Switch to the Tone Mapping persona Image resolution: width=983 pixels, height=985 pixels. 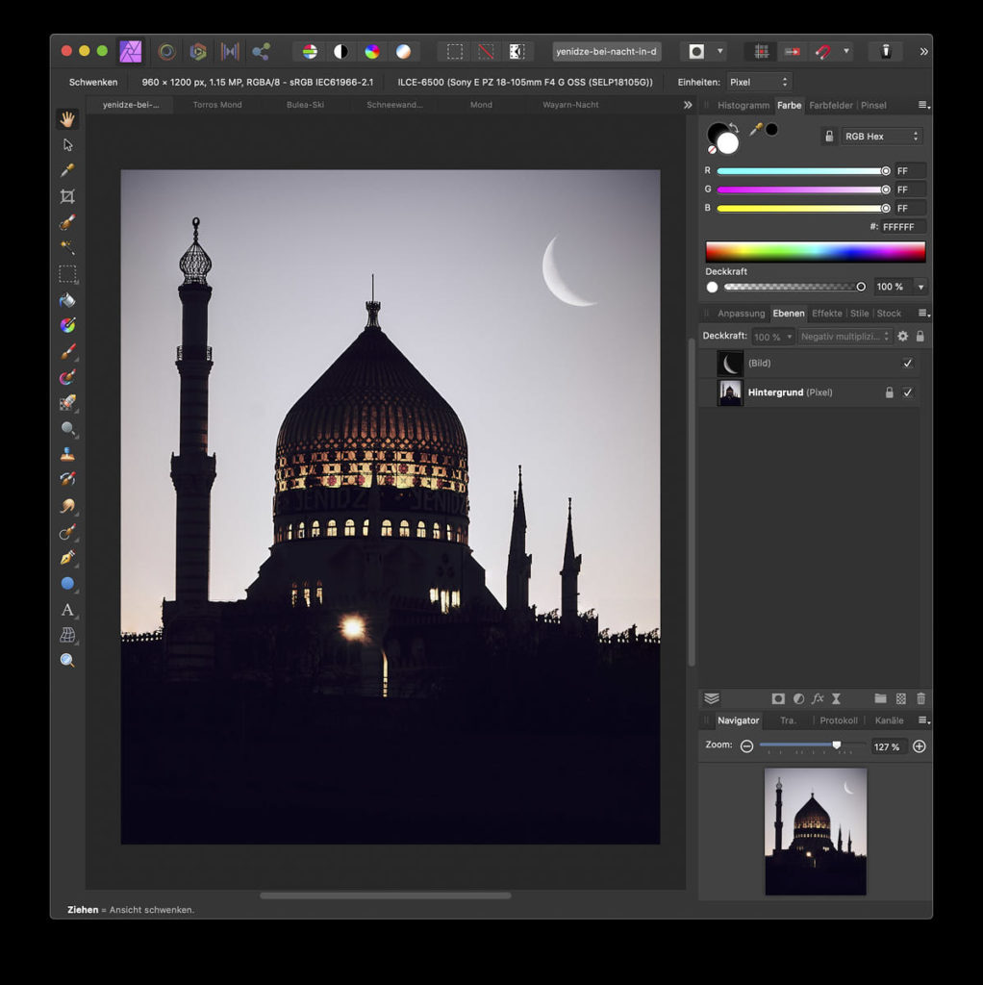tap(230, 52)
